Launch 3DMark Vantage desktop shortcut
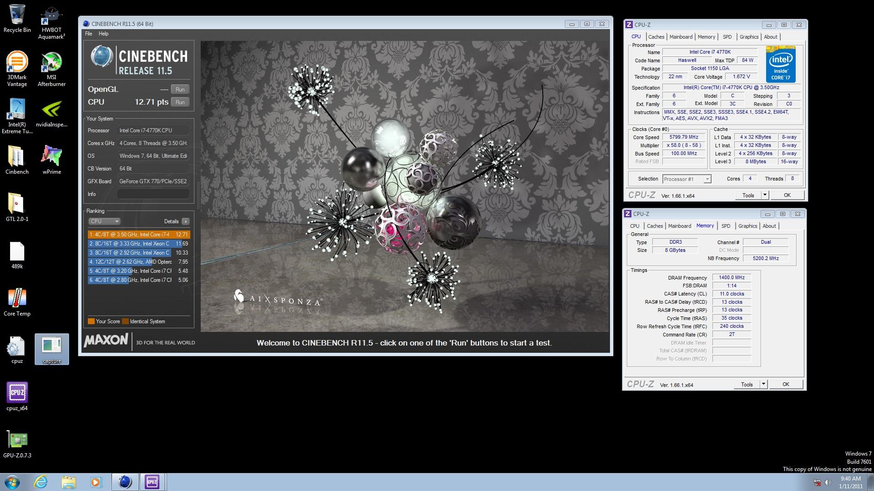 click(17, 69)
